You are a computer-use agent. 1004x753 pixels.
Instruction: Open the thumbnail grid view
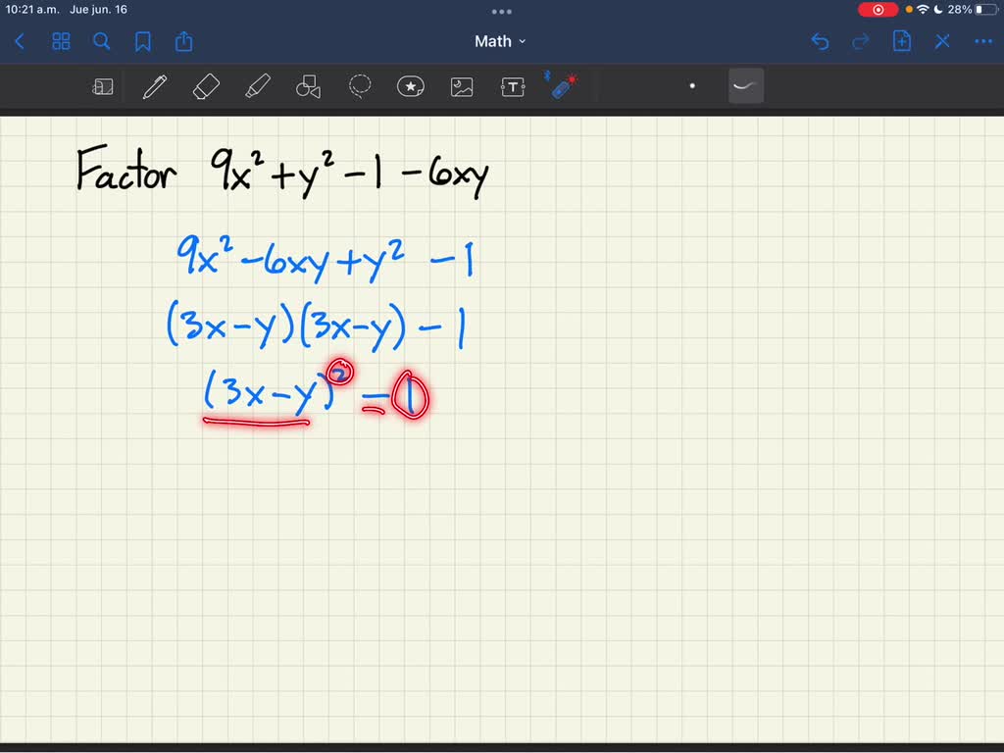coord(61,41)
